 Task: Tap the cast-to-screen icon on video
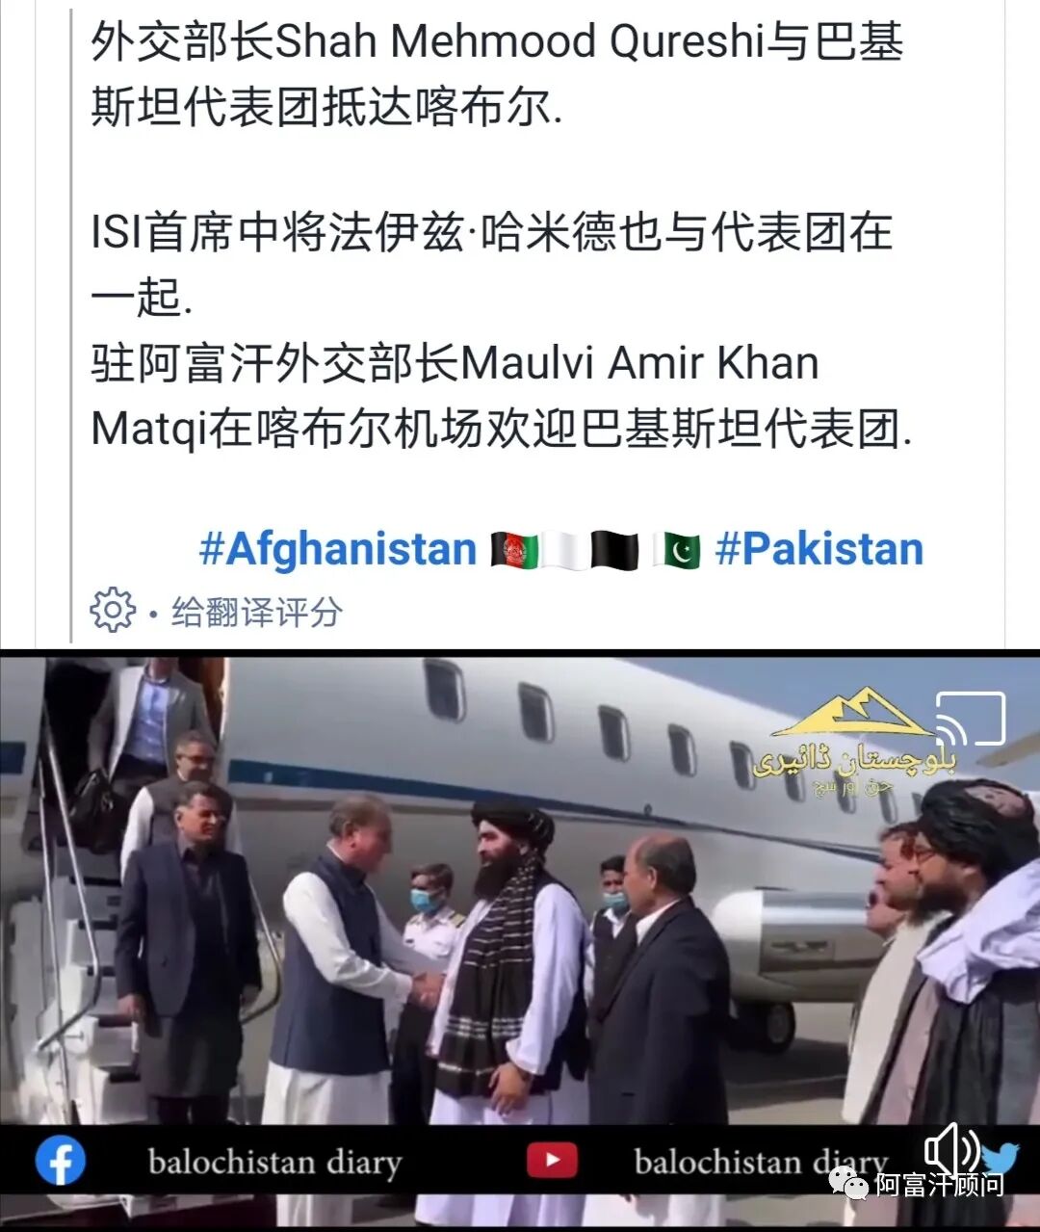pyautogui.click(x=971, y=719)
